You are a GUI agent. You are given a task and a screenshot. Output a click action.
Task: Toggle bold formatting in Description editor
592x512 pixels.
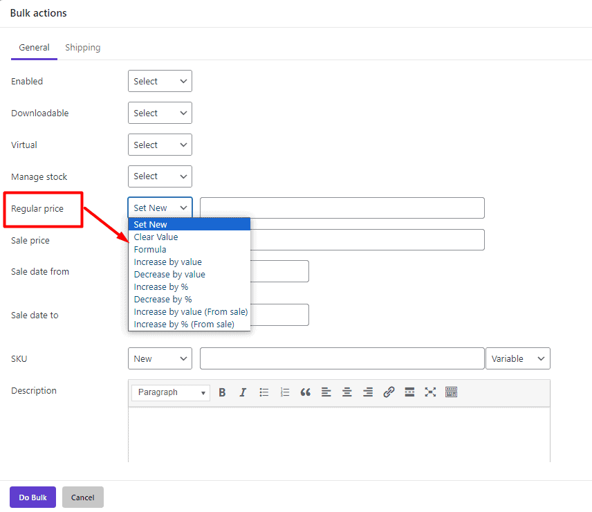[222, 392]
